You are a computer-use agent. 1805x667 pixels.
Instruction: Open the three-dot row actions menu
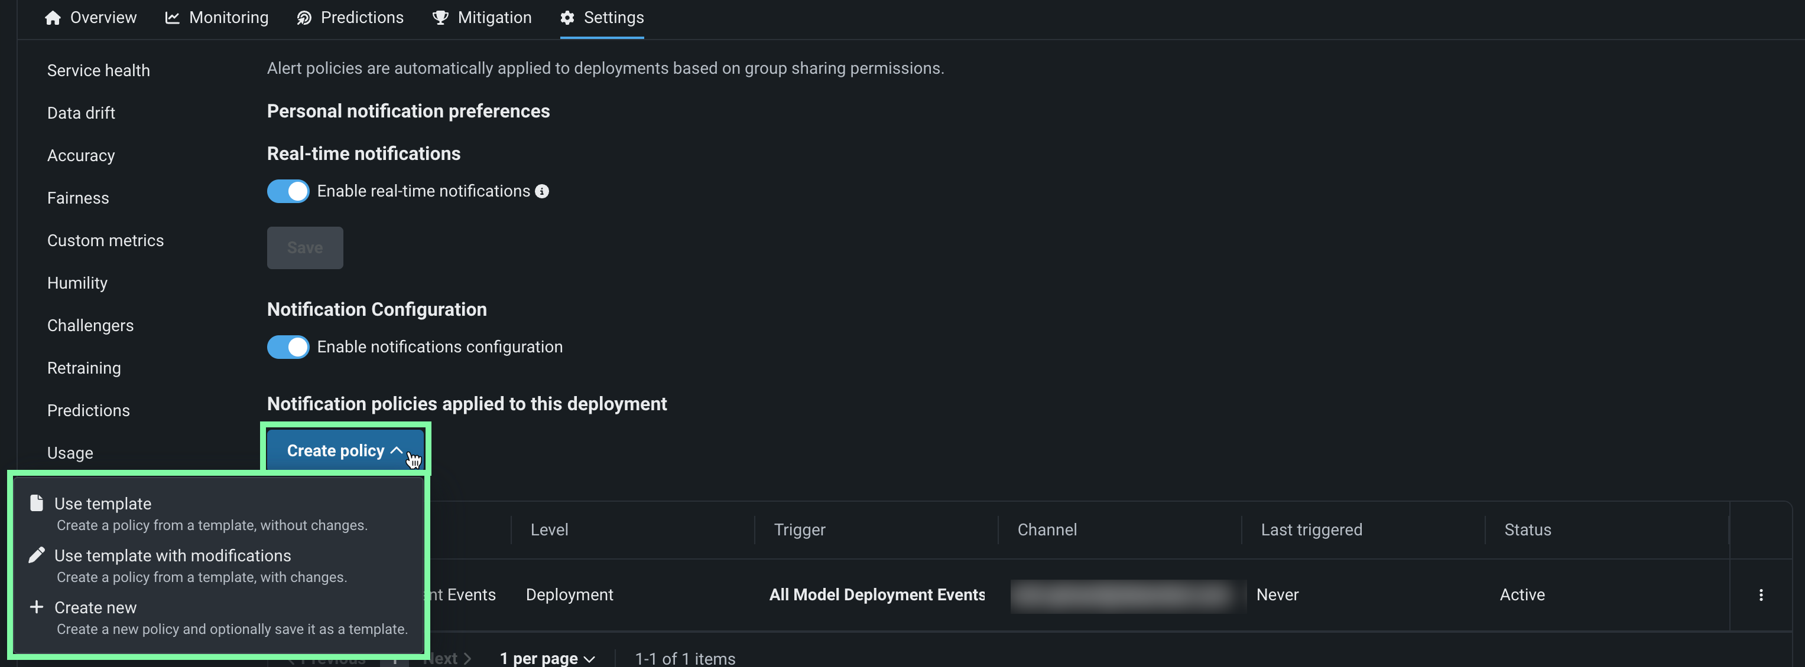point(1760,595)
